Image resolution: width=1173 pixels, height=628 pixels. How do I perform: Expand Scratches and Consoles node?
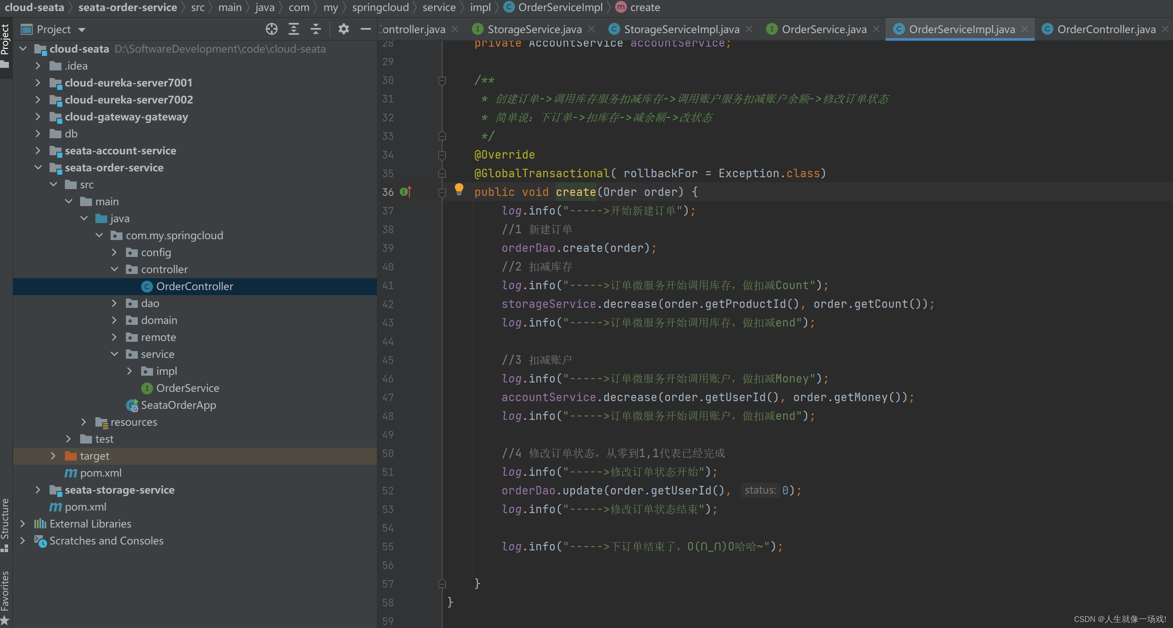point(23,541)
